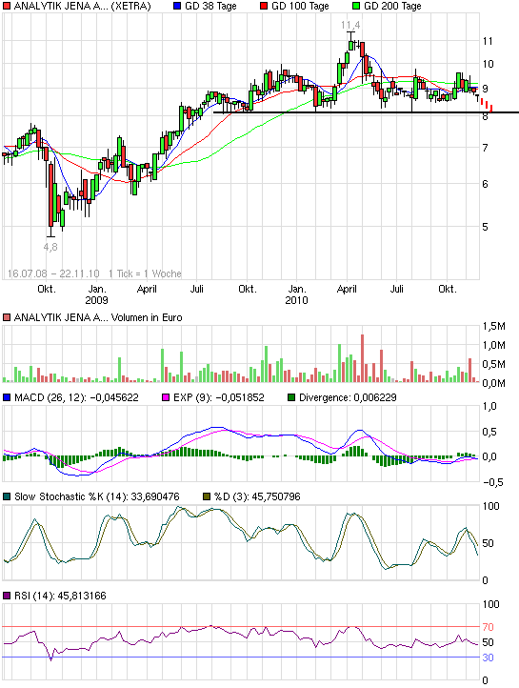Click the Volumen in Euro label text

pos(147,317)
